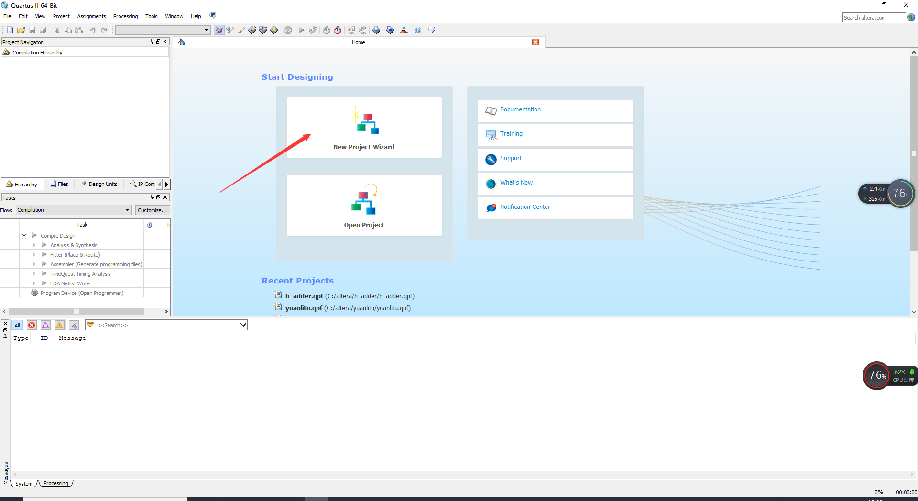Click the Save All toolbar icon
Screen dimensions: 918x501
43,30
